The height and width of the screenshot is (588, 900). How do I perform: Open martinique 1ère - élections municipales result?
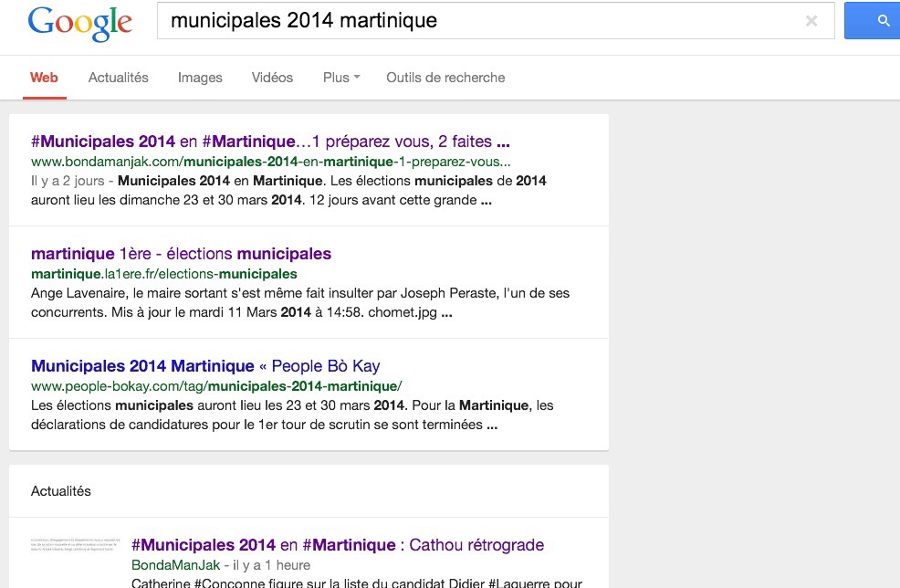tap(181, 253)
